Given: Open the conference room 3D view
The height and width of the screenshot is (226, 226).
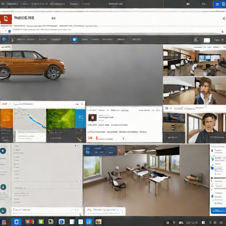Looking at the screenshot, I should 146,181.
